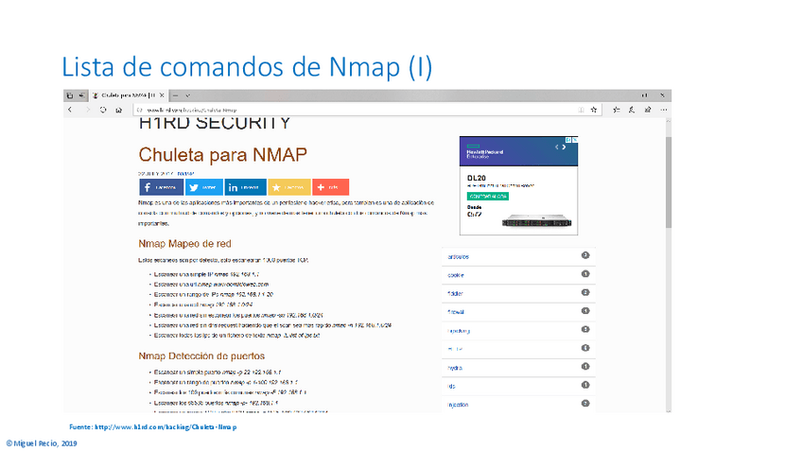
Task: Open the browser Settings and more menu
Action: pos(663,110)
